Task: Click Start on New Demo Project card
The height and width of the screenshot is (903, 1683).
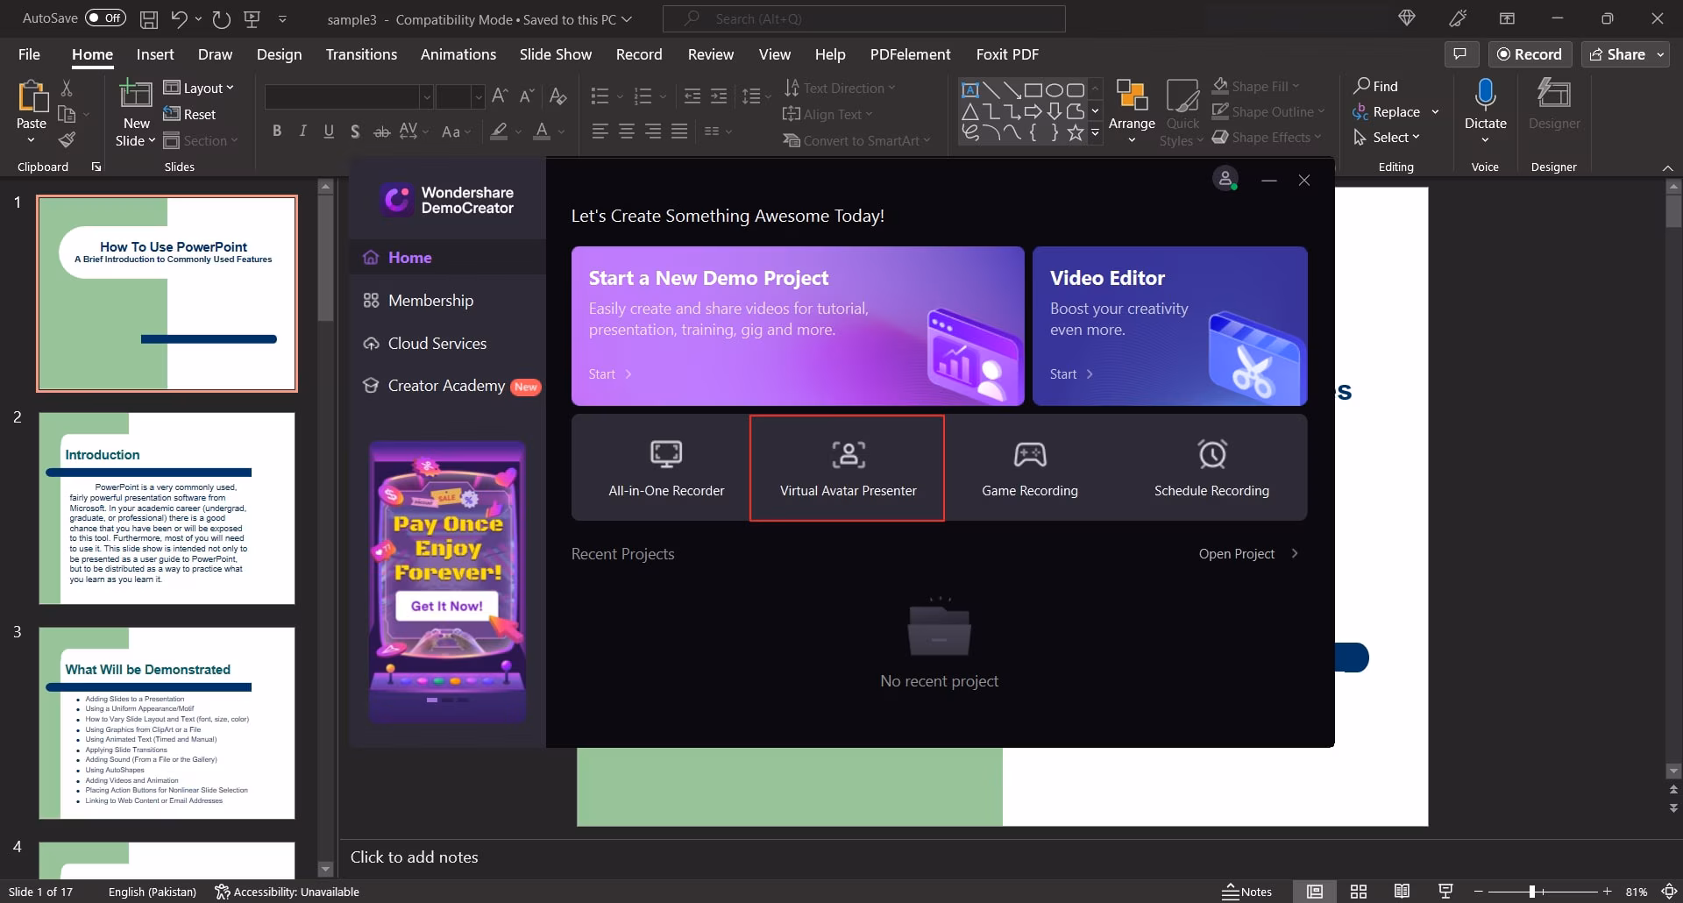Action: [x=610, y=374]
